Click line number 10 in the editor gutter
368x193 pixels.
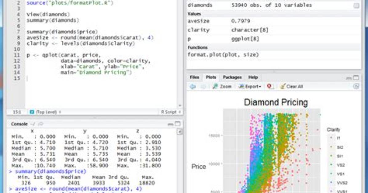pos(17,49)
